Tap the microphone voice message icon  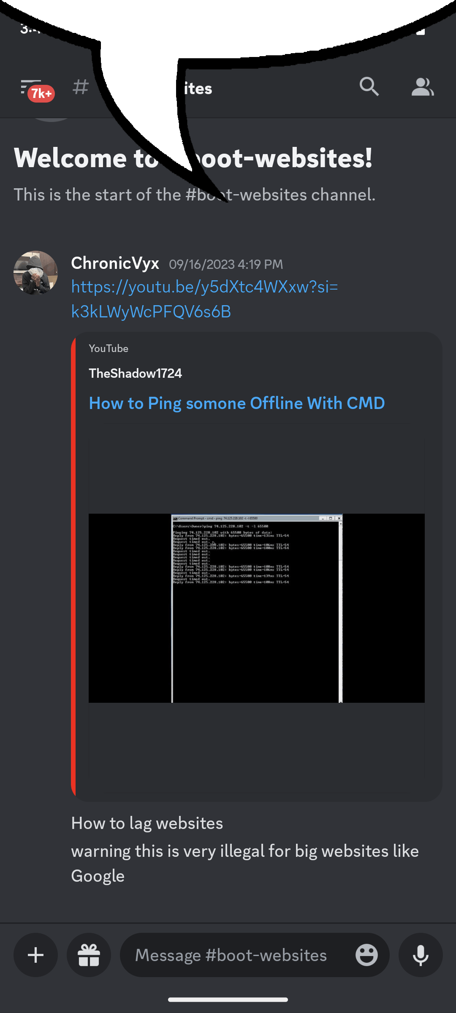click(421, 955)
